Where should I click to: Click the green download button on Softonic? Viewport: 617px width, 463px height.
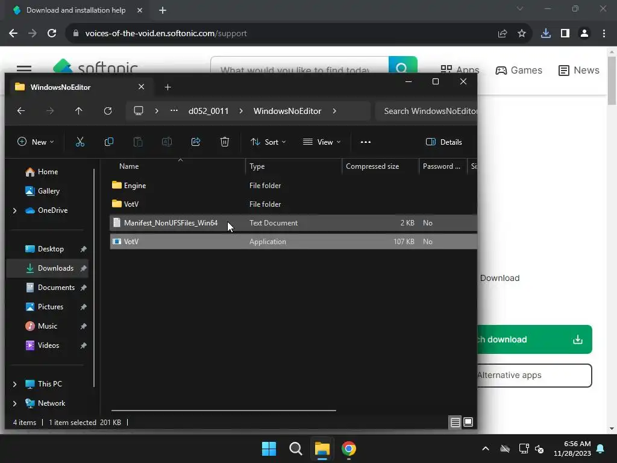pyautogui.click(x=535, y=339)
